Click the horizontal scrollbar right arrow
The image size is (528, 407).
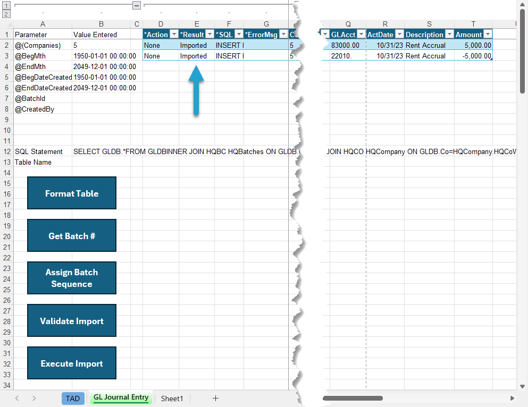coord(512,398)
